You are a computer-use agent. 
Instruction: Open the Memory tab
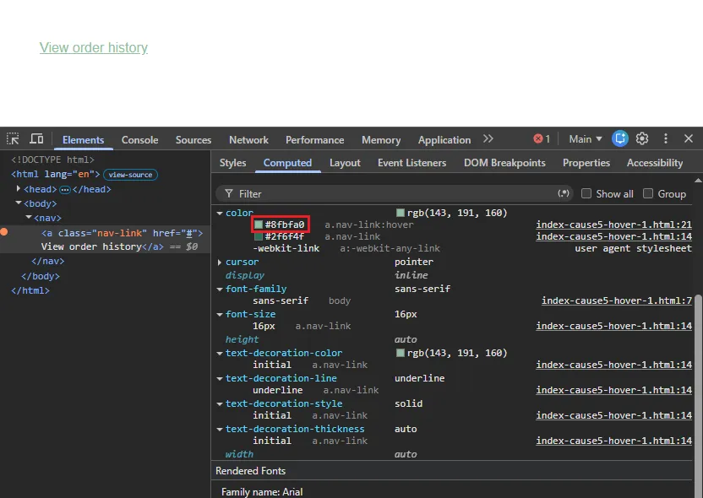[381, 140]
